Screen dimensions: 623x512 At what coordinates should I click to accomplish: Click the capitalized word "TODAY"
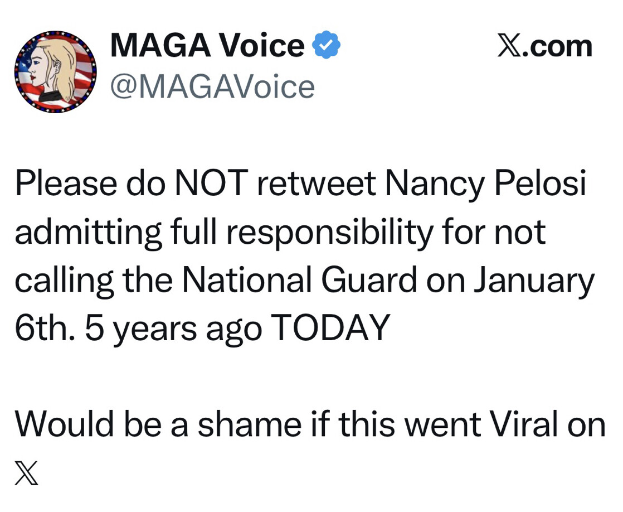pos(330,328)
